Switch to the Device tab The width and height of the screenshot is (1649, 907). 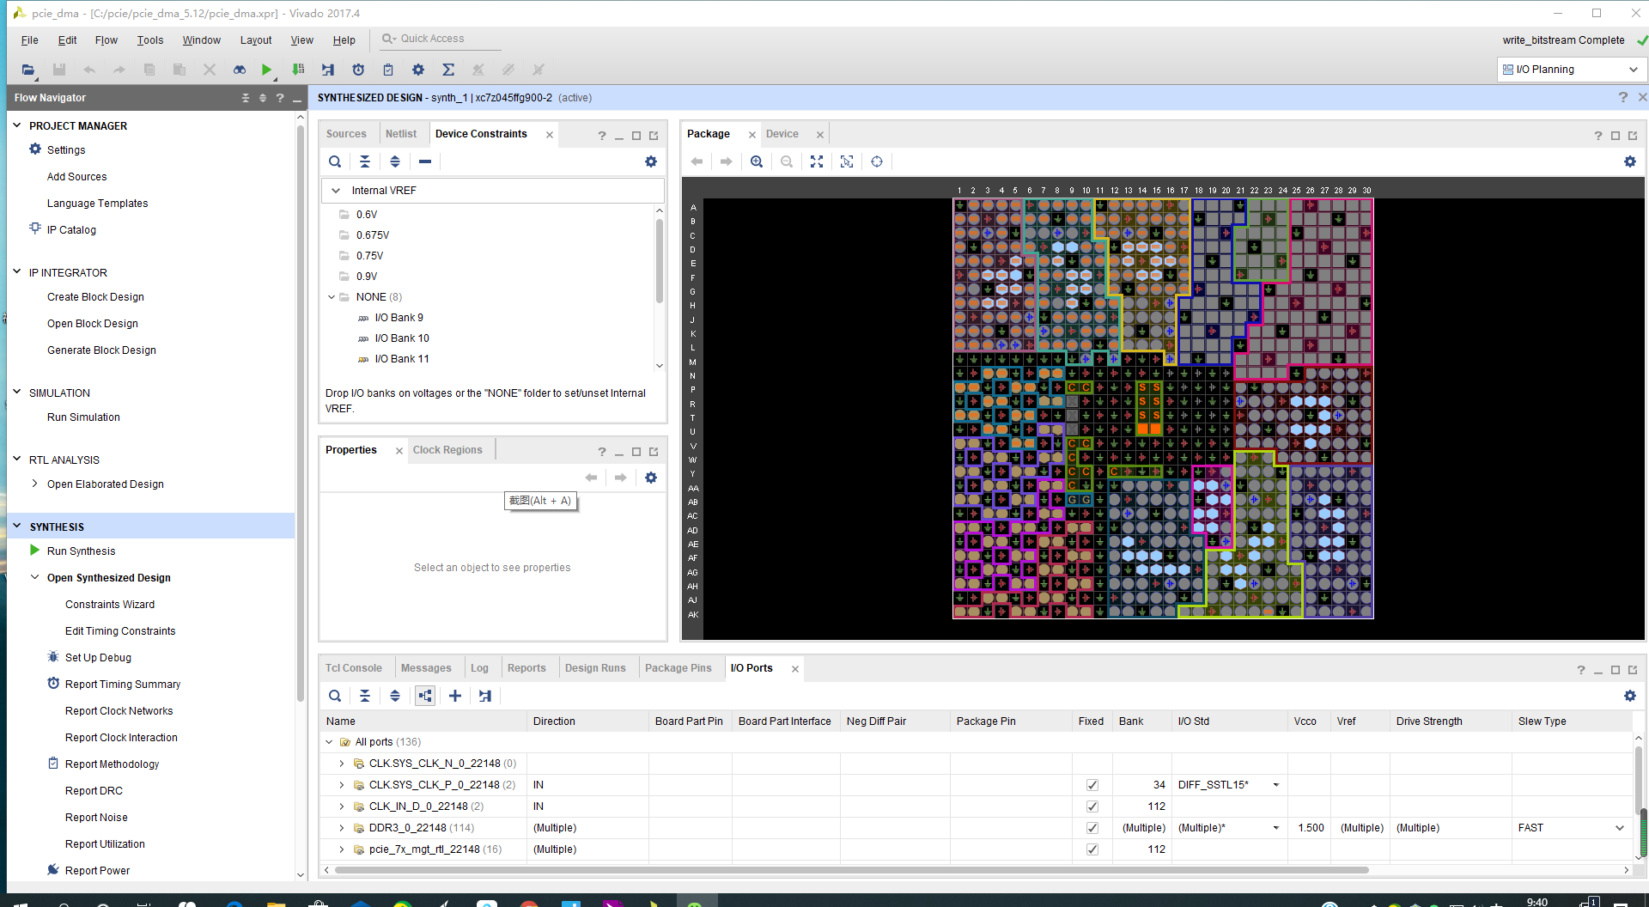click(782, 134)
